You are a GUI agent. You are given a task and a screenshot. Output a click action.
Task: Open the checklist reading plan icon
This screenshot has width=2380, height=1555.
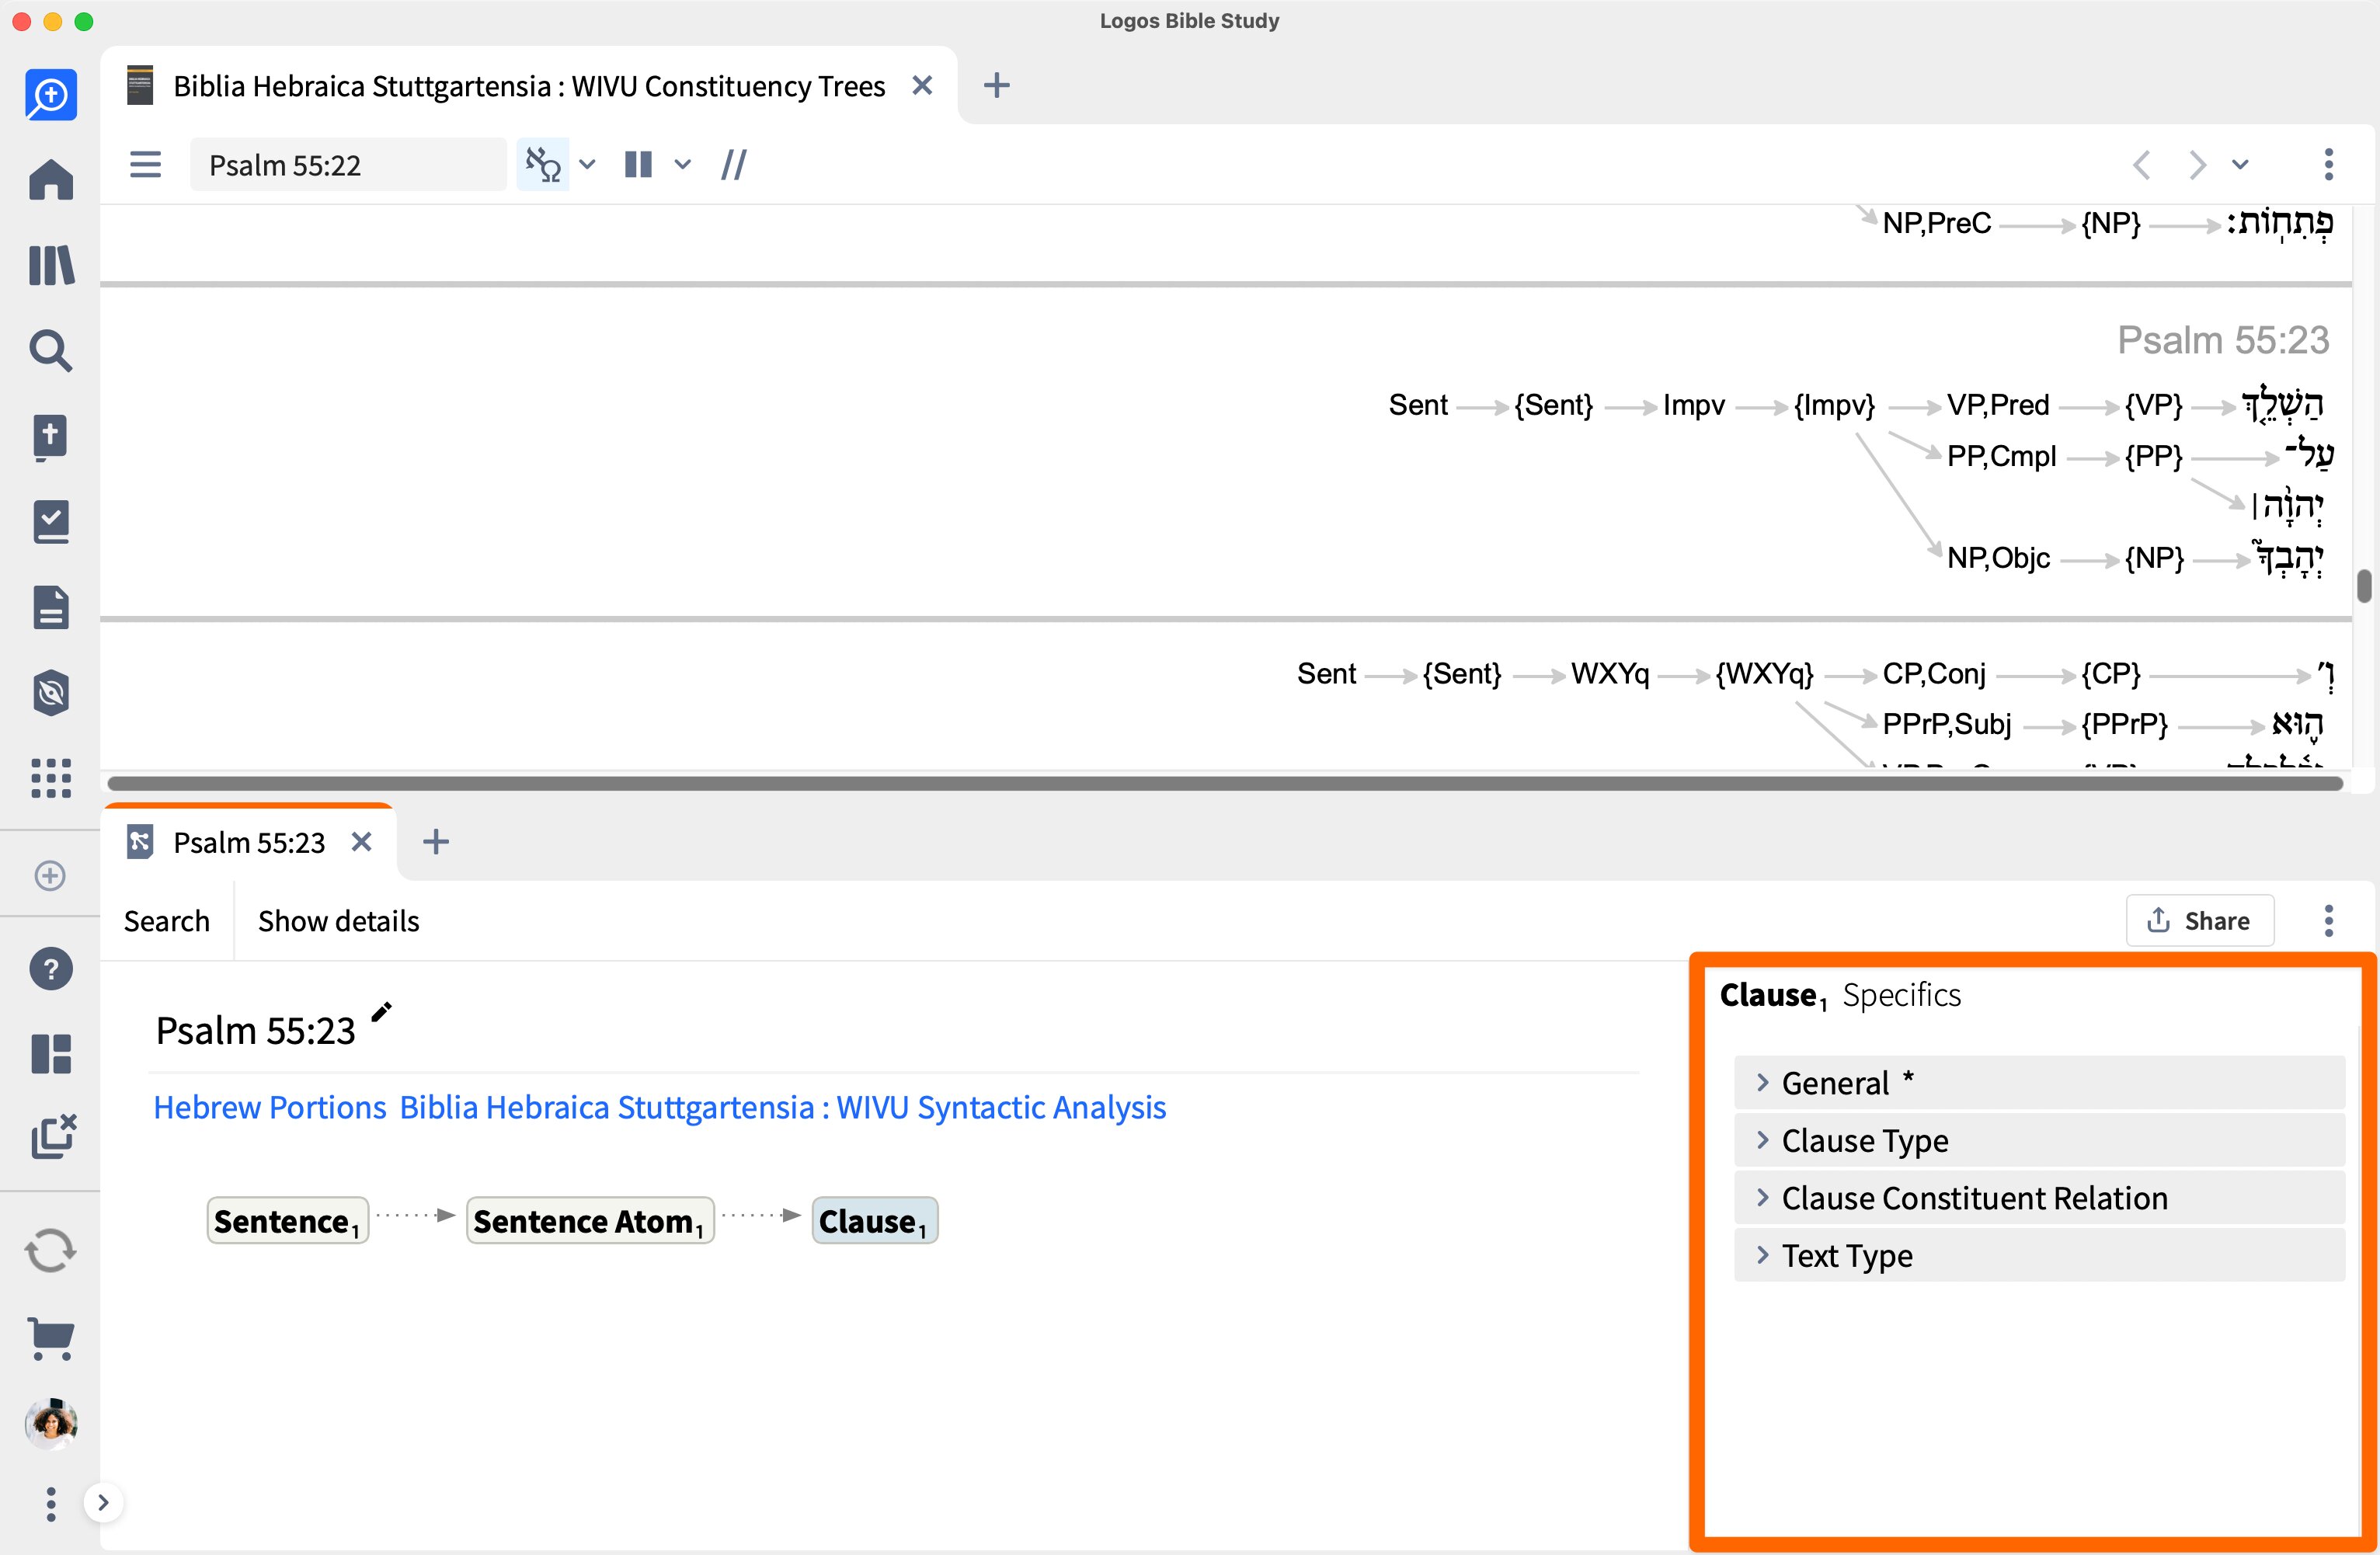coord(51,522)
